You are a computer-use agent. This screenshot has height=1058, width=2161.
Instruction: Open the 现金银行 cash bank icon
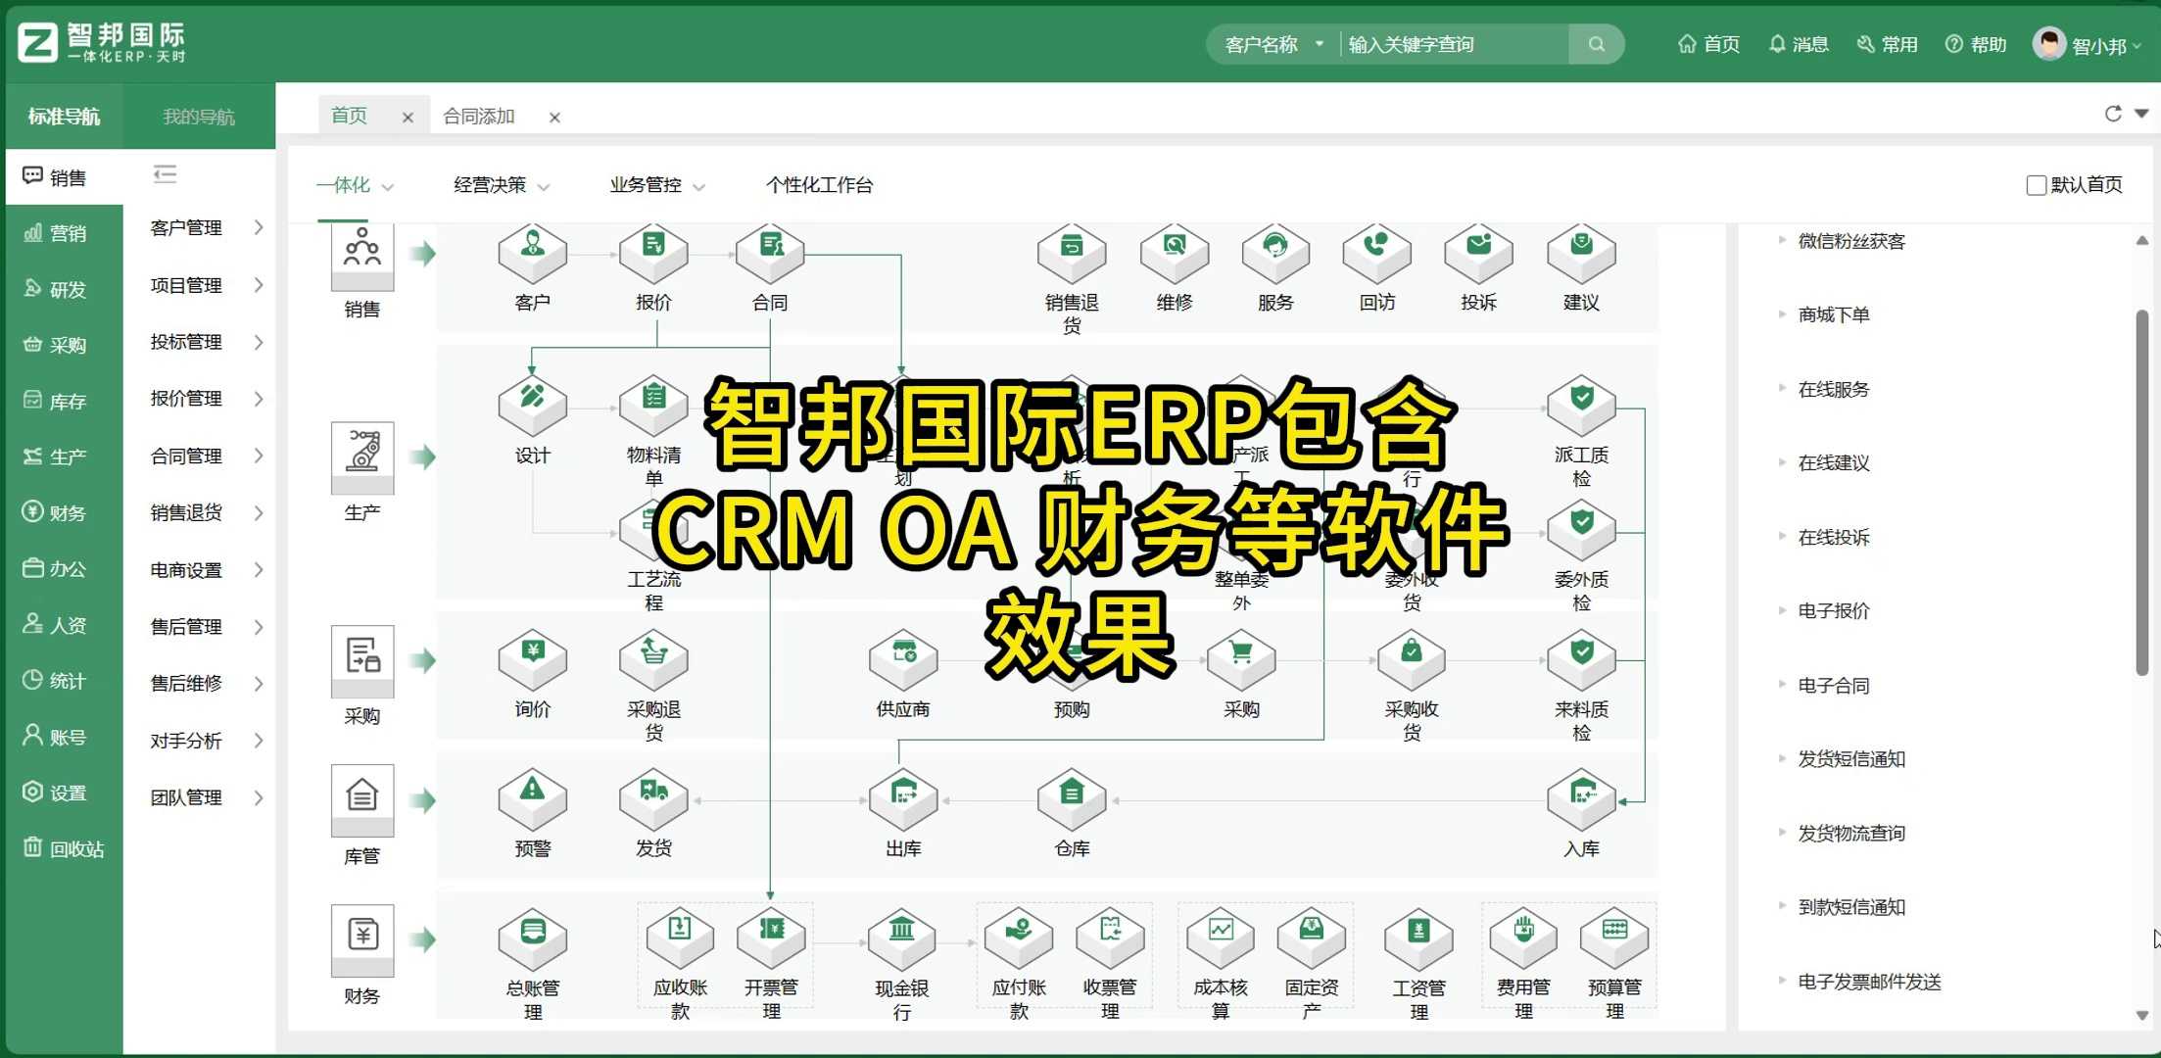(901, 938)
